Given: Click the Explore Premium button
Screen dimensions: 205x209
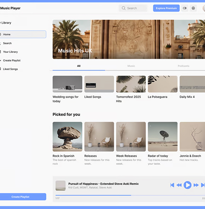Looking at the screenshot, I should (x=166, y=8).
